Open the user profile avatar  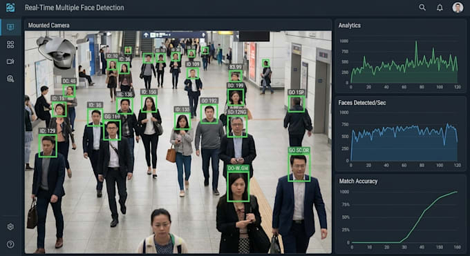tap(458, 8)
